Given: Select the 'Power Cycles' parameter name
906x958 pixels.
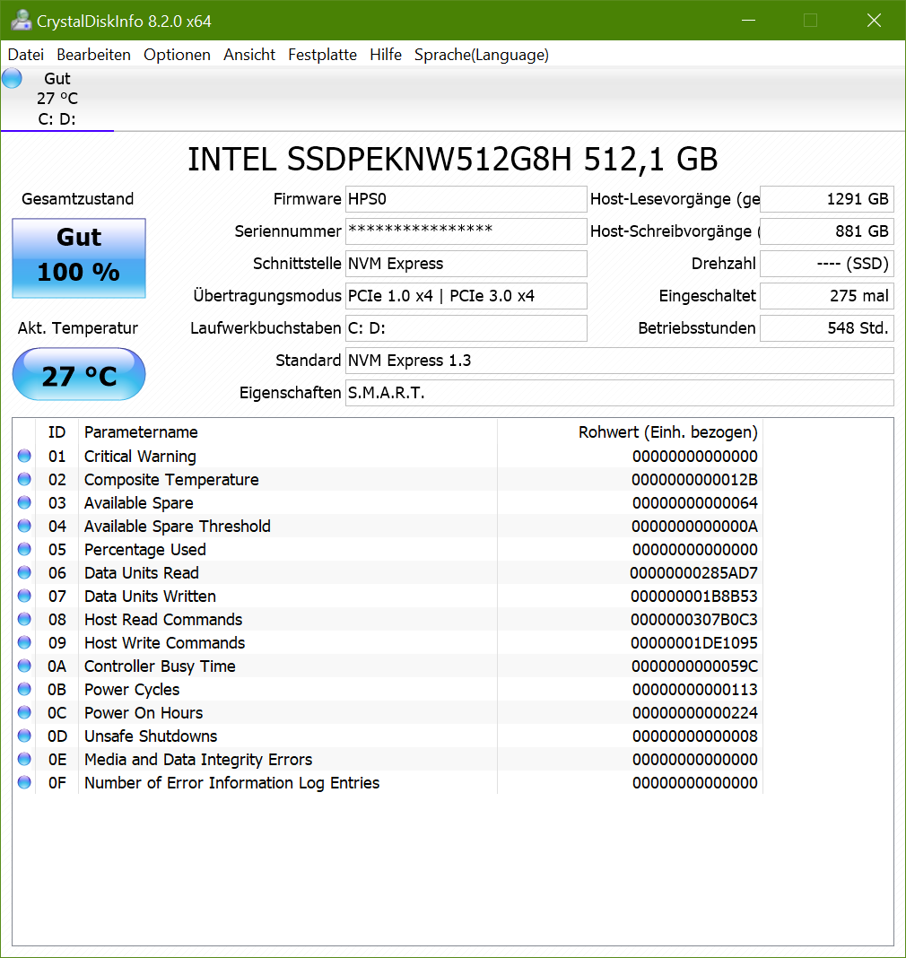Looking at the screenshot, I should [132, 690].
